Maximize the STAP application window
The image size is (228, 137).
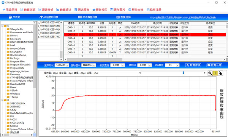coord(217,3)
